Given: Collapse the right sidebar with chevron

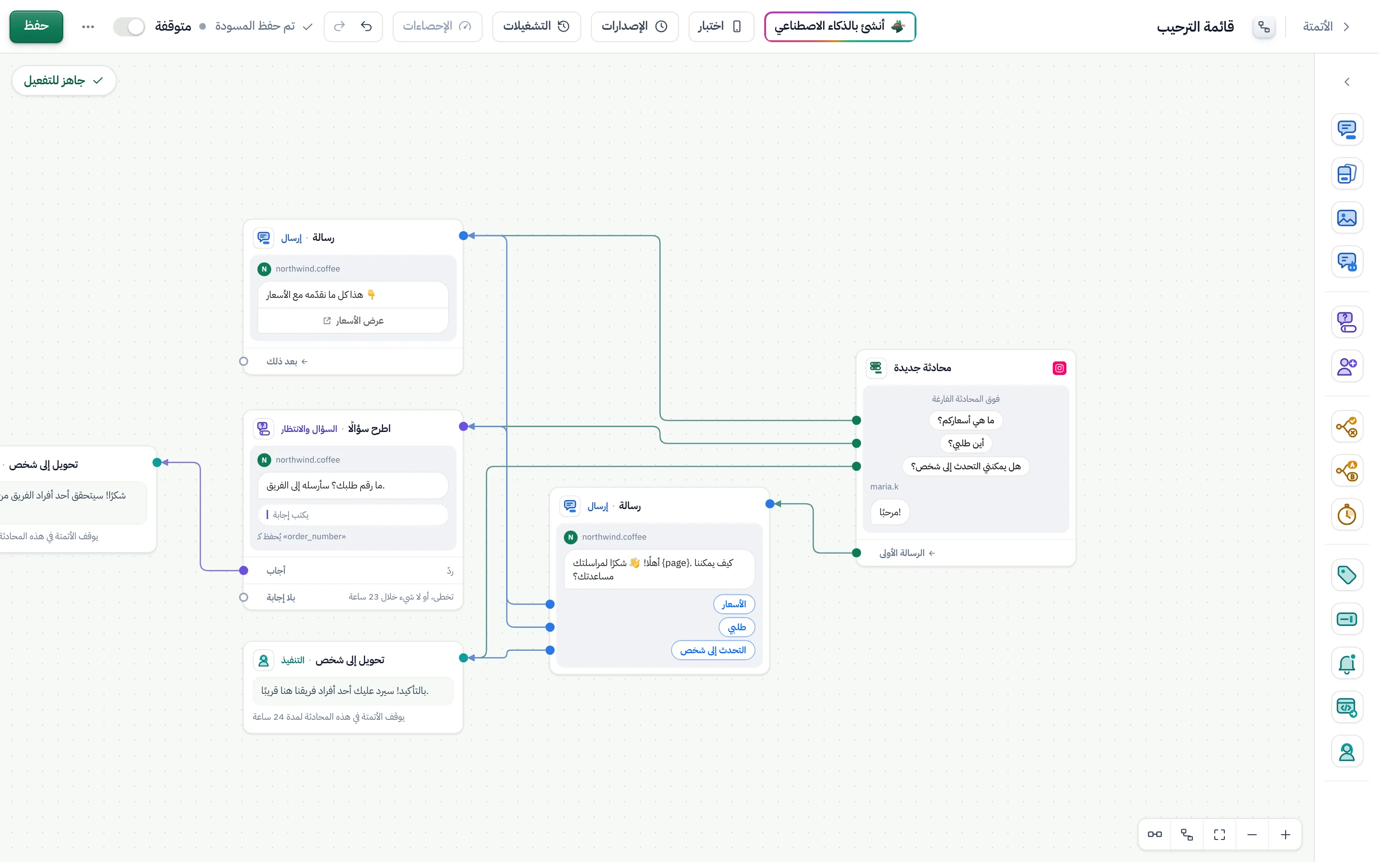Looking at the screenshot, I should tap(1347, 82).
